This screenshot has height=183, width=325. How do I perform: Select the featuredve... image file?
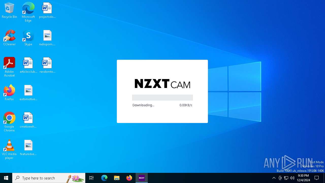pyautogui.click(x=28, y=148)
